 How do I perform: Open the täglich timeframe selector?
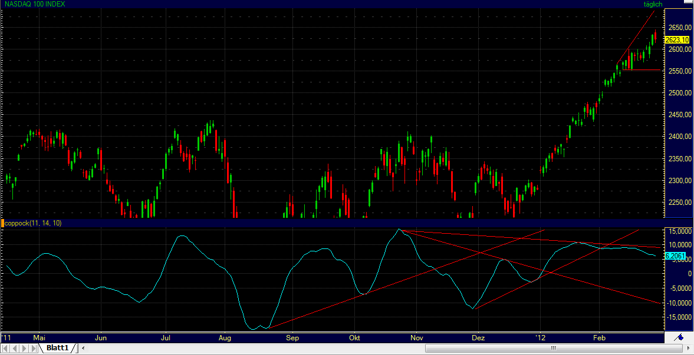(x=652, y=4)
